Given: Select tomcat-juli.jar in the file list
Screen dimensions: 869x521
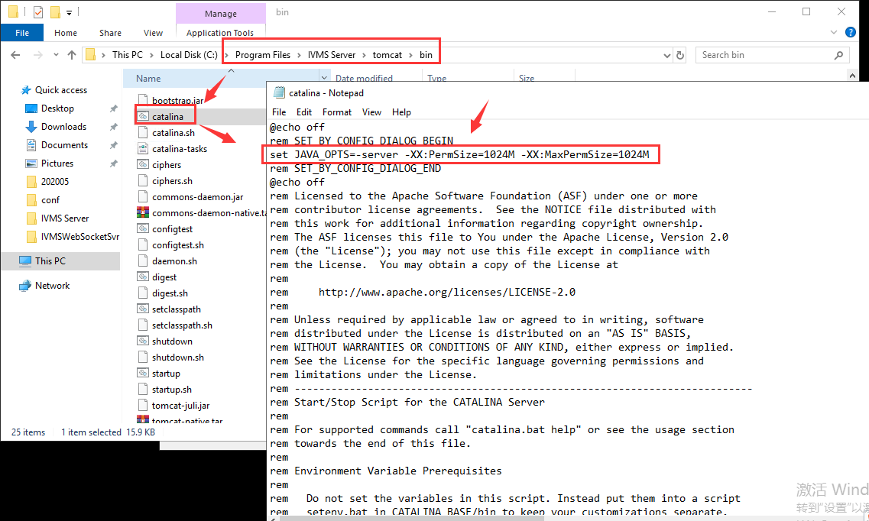Looking at the screenshot, I should pyautogui.click(x=180, y=406).
